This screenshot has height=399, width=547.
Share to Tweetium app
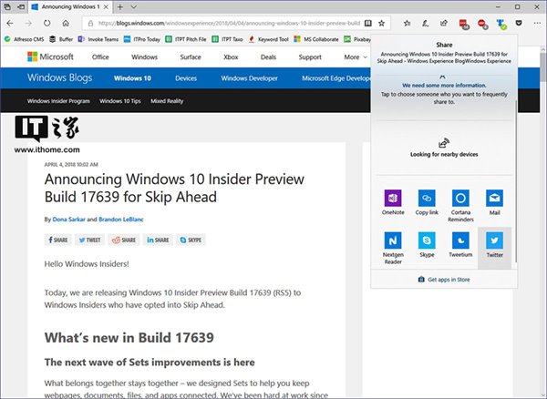tap(460, 245)
